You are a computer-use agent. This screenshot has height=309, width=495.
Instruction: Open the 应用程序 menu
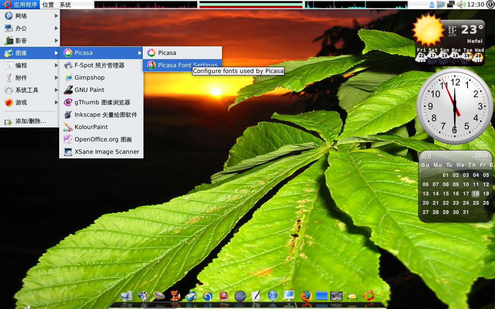pyautogui.click(x=20, y=5)
